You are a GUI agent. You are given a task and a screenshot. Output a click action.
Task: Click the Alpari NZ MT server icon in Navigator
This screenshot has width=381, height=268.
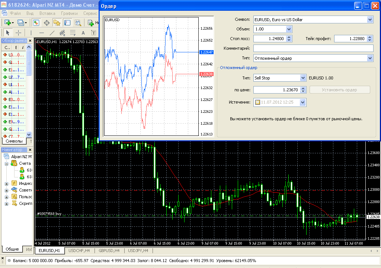pyautogui.click(x=7, y=157)
